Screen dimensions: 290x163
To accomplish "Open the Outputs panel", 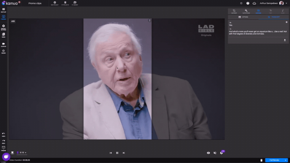I will 3,44.
